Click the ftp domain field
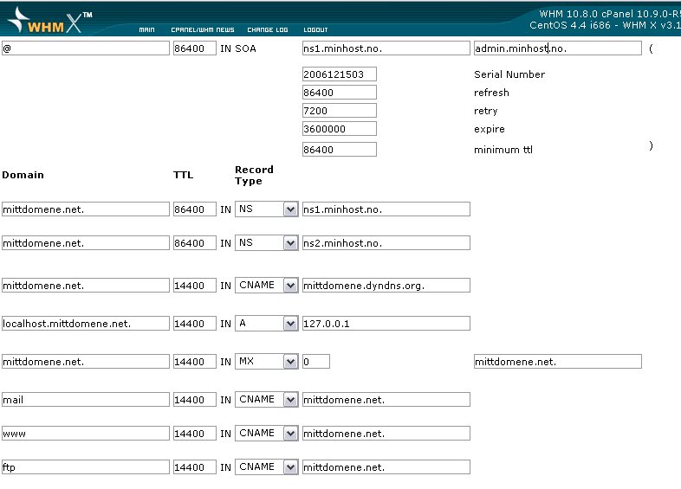The height and width of the screenshot is (489, 681). [x=86, y=467]
